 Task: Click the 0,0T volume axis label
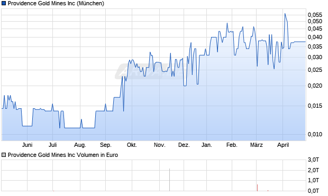tap(313, 191)
